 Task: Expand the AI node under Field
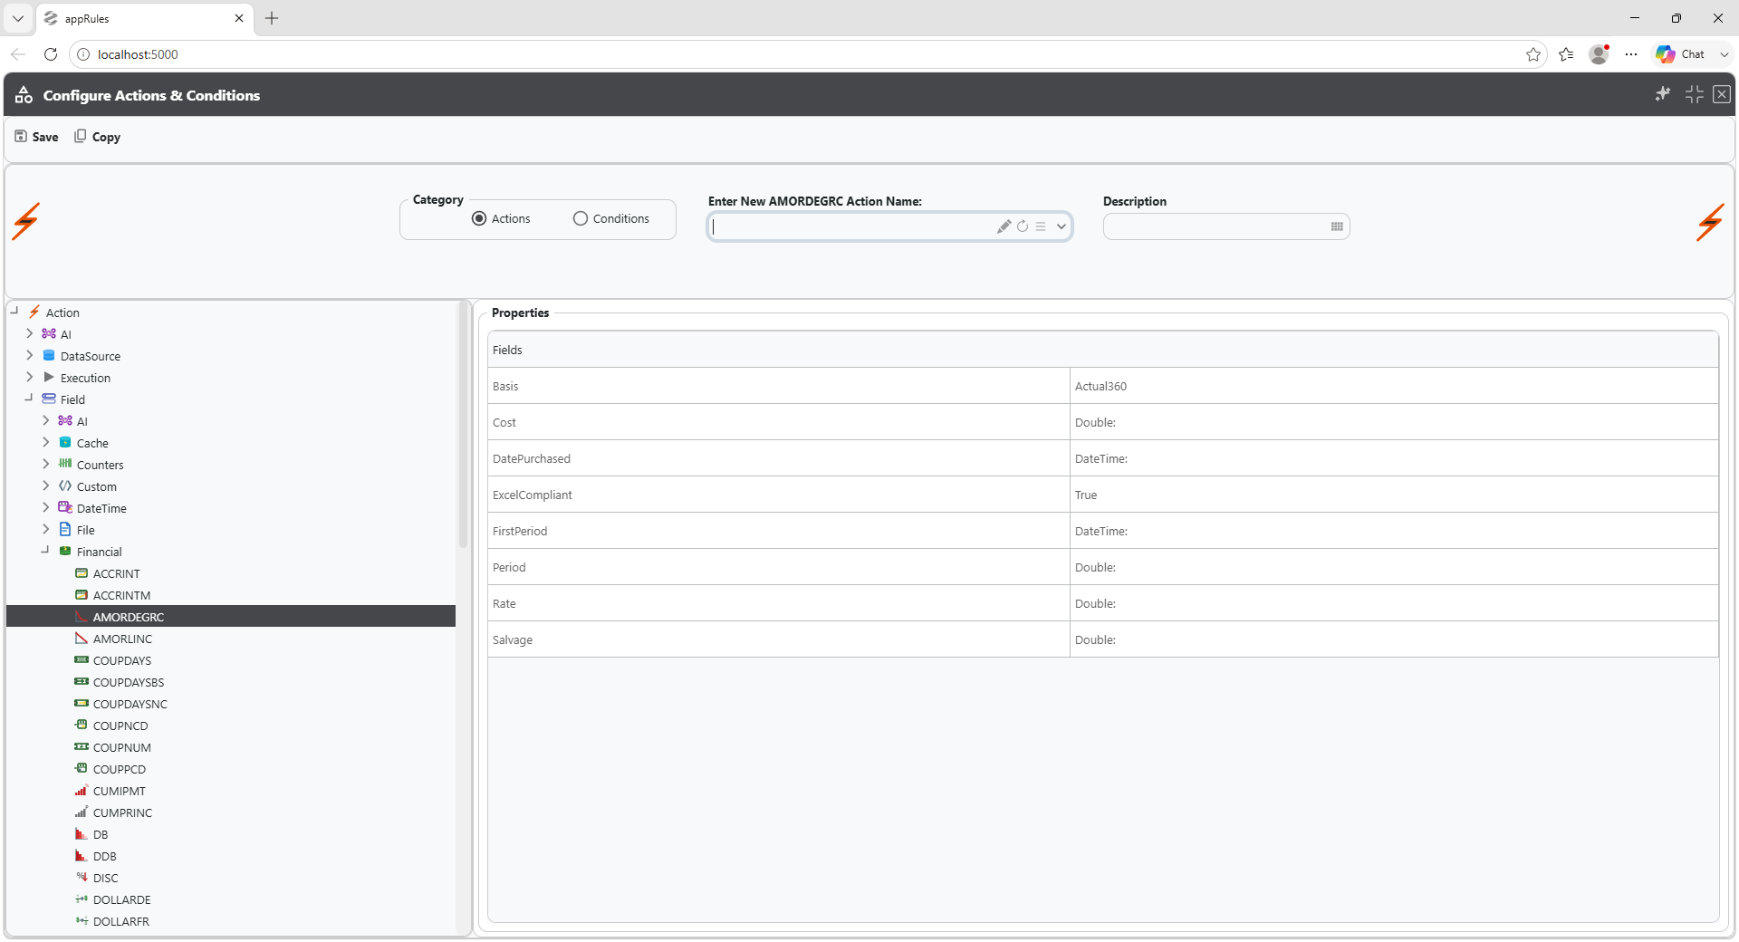coord(46,420)
